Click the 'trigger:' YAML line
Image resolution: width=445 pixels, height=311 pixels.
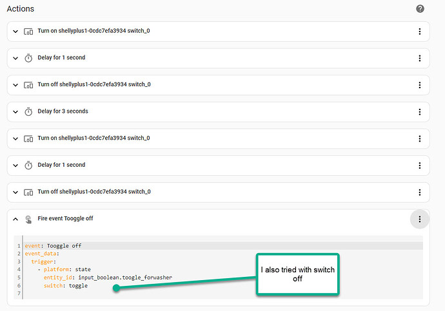coord(44,261)
